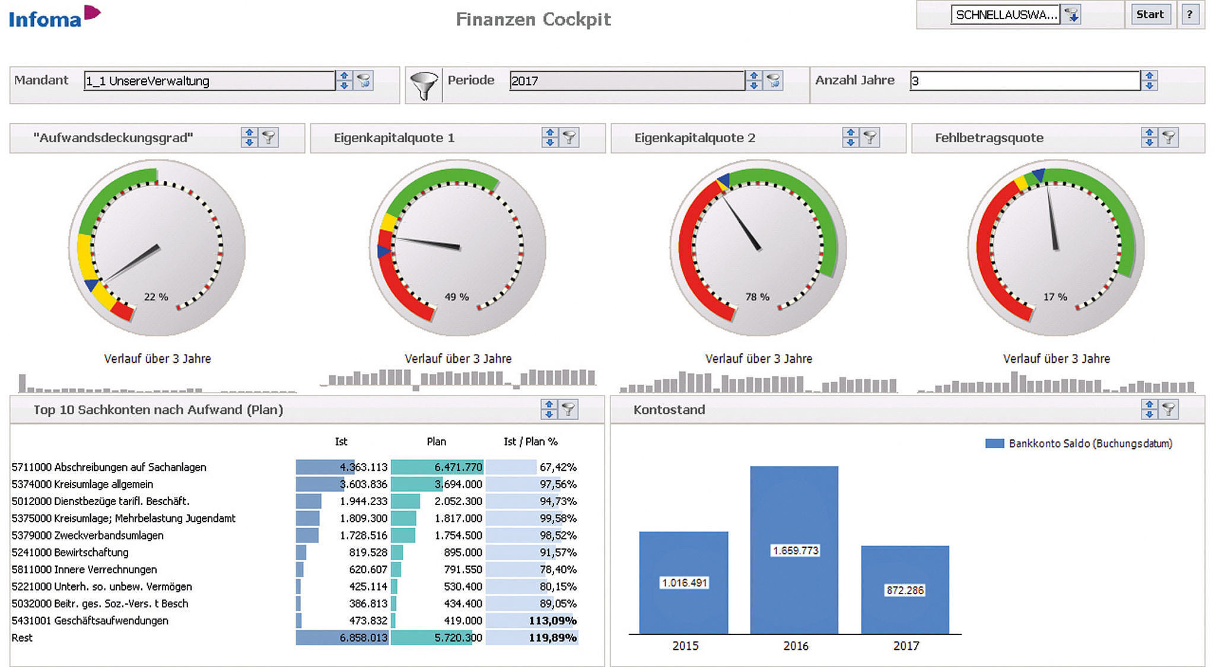Open the SCHNELLAUSWA... quick selection dropdown
This screenshot has height=667, width=1215.
(1072, 15)
